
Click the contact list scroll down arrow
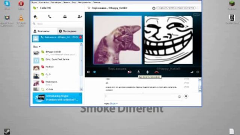(81, 89)
